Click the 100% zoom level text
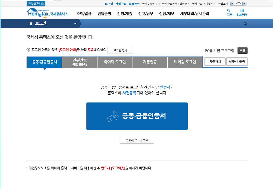 [238, 4]
